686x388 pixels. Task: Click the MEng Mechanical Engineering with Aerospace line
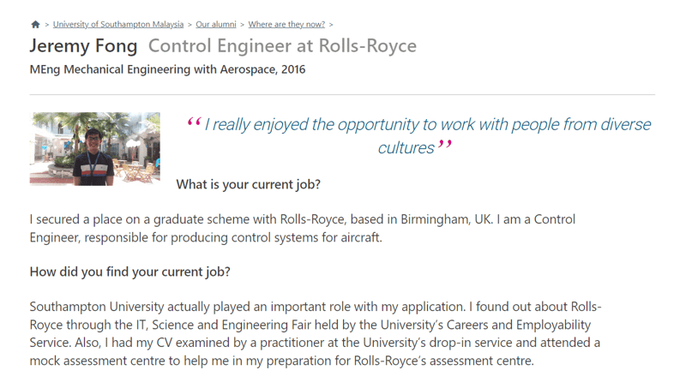click(167, 69)
